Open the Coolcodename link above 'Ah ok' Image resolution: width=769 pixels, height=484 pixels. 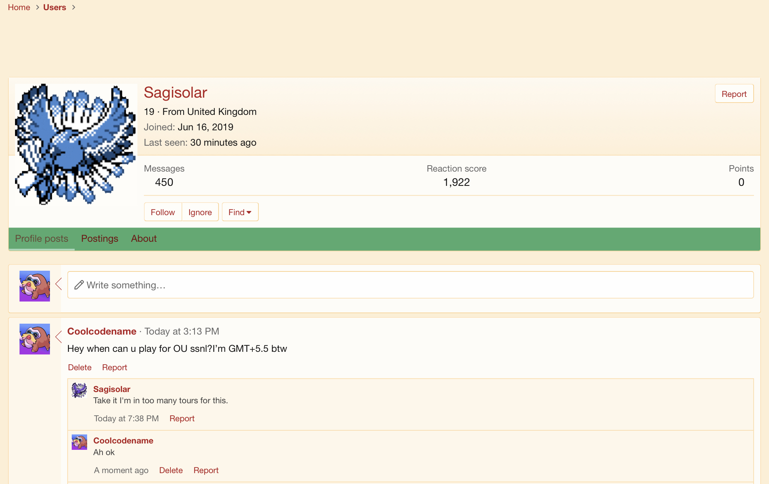point(123,440)
